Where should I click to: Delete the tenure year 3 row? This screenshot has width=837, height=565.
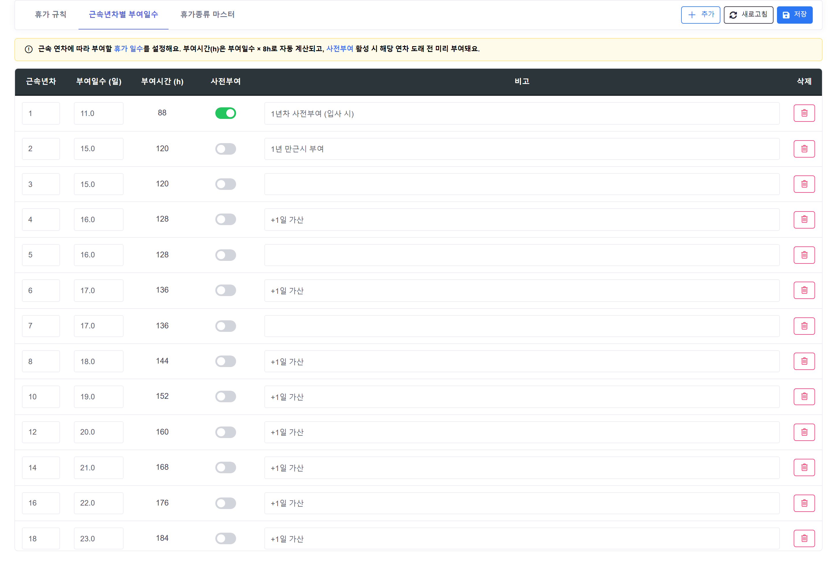804,184
